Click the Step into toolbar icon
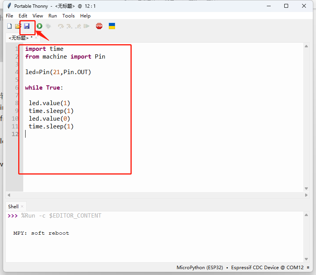 [x=69, y=26]
